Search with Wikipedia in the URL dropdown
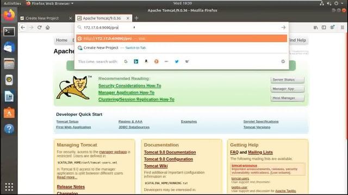The image size is (348, 195). point(187,61)
